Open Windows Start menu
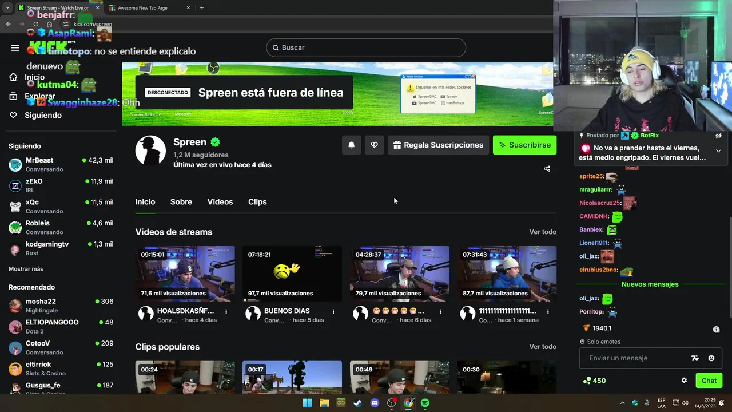Screen dimensions: 732x412 307,403
